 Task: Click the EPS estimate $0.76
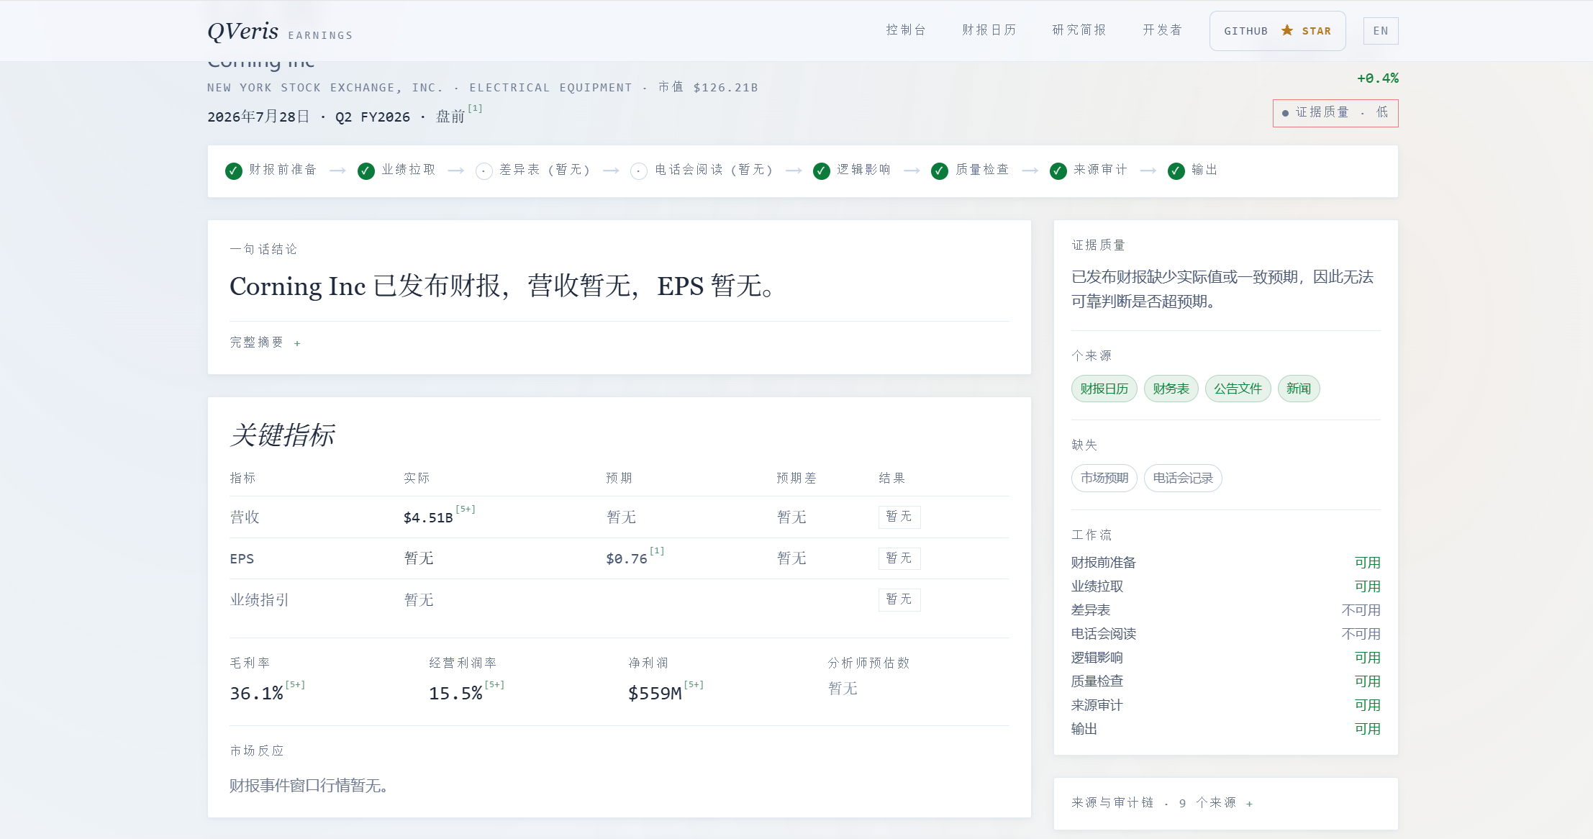(627, 559)
